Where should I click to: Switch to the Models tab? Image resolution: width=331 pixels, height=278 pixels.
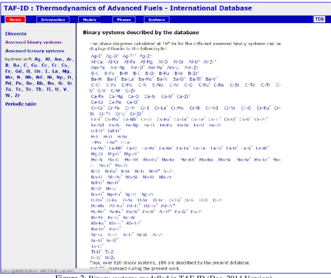coord(90,20)
